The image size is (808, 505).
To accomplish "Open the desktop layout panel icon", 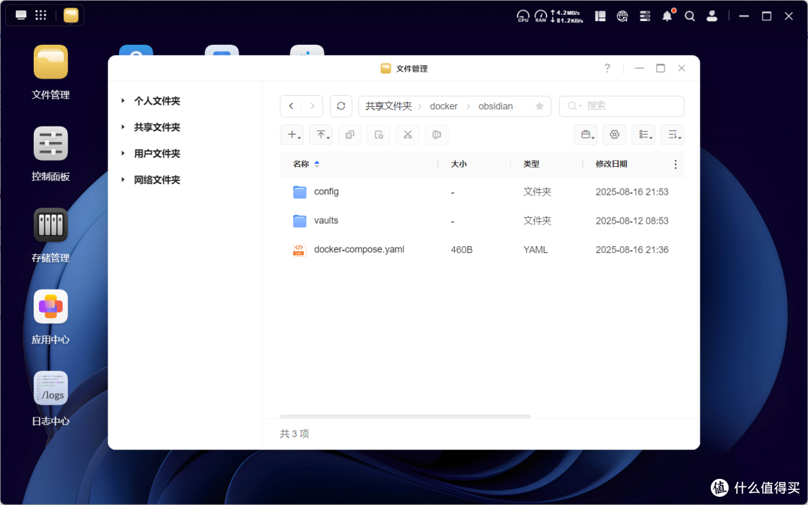I will [600, 16].
